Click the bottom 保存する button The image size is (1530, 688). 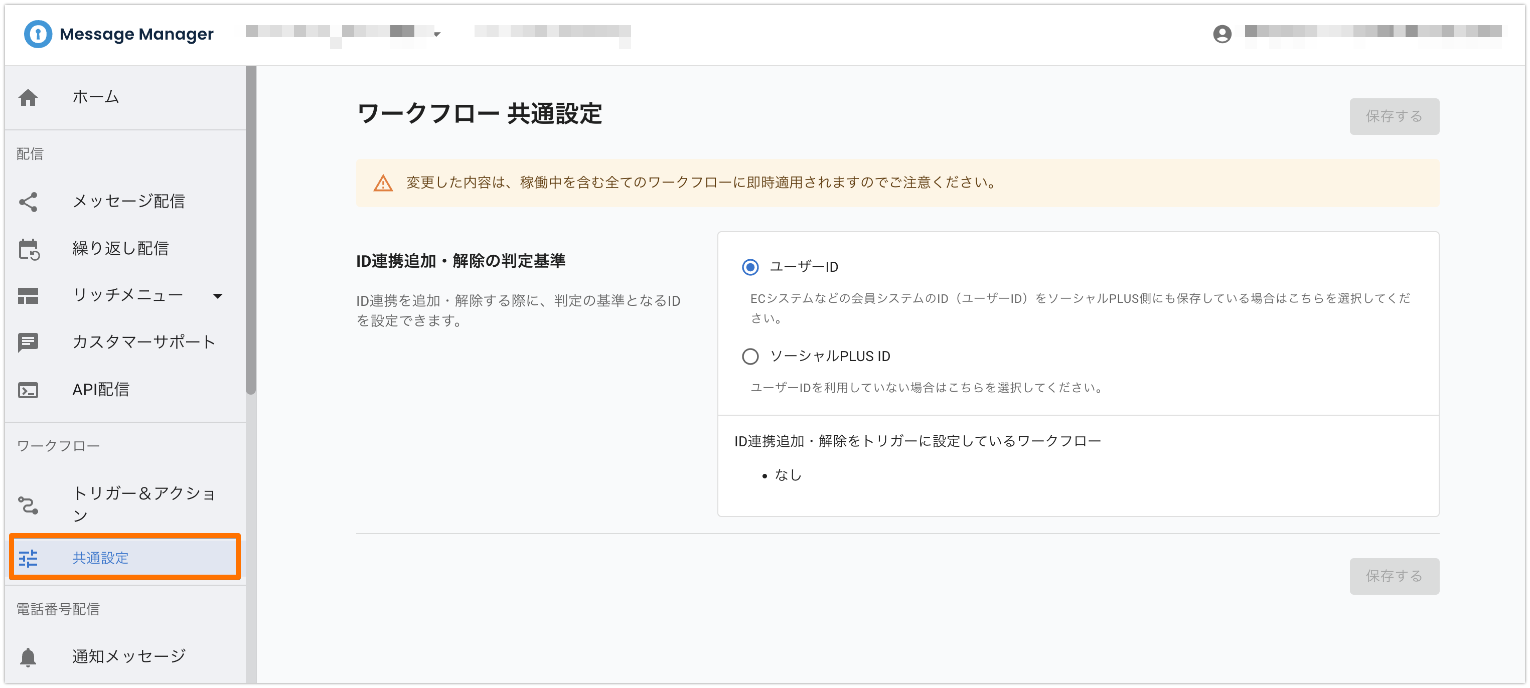(1394, 576)
